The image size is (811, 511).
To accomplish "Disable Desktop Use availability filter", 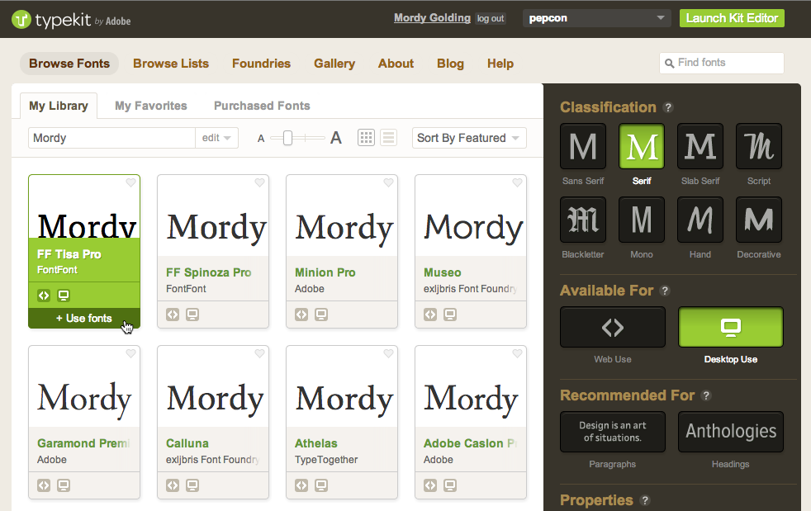I will pyautogui.click(x=731, y=328).
